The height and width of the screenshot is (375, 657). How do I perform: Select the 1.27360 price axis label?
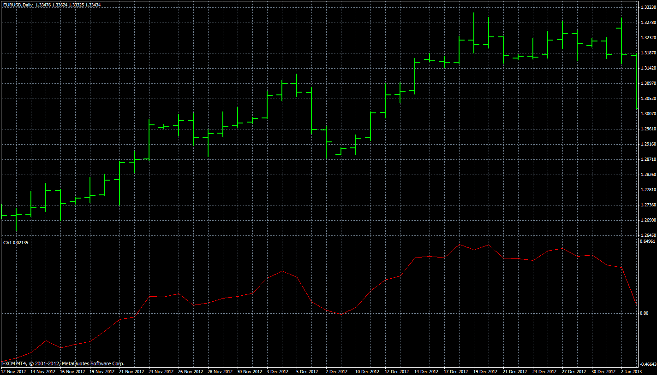648,205
